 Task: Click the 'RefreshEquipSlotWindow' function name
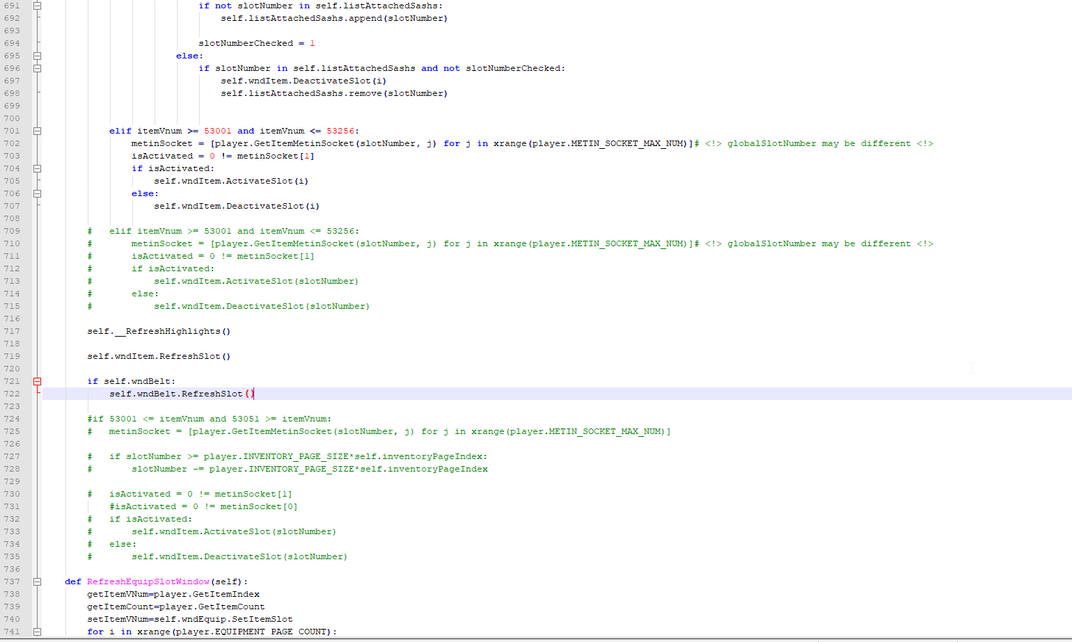point(148,581)
